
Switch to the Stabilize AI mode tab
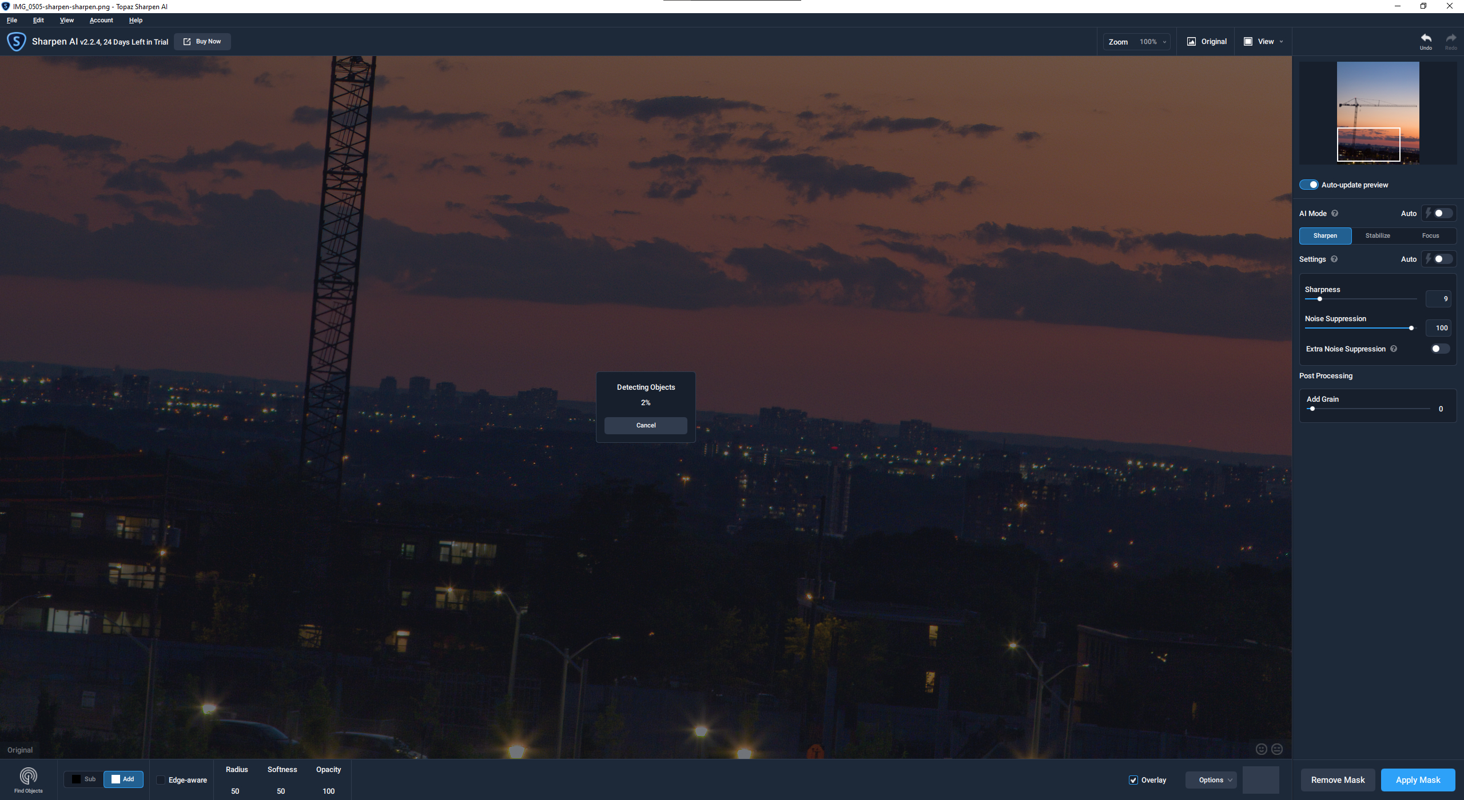pos(1377,235)
